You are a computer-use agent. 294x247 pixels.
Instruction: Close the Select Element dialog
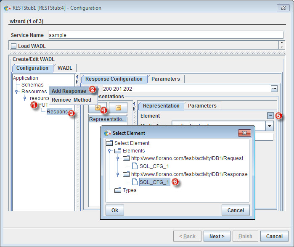(244, 133)
